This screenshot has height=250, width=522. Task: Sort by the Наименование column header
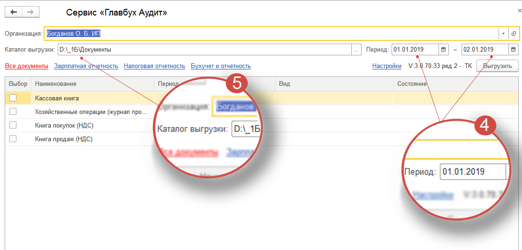click(55, 83)
